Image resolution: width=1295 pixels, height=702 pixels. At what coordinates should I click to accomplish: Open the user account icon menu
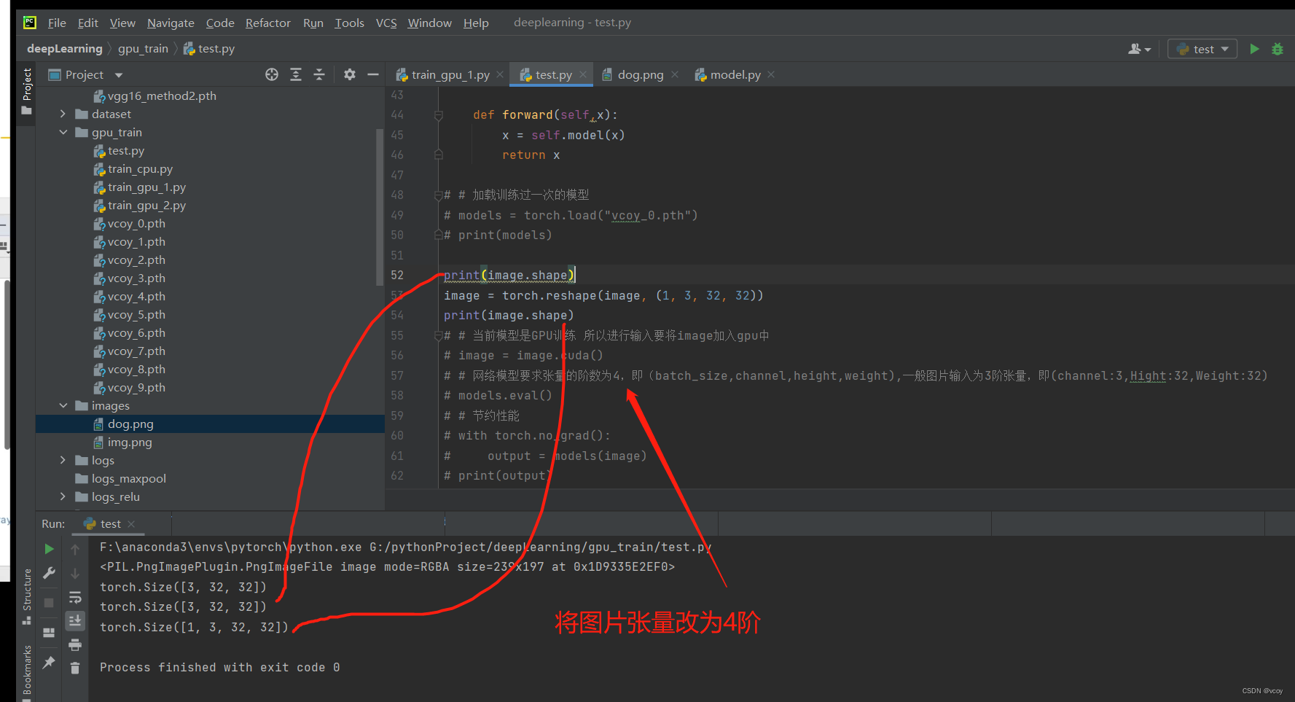coord(1139,49)
